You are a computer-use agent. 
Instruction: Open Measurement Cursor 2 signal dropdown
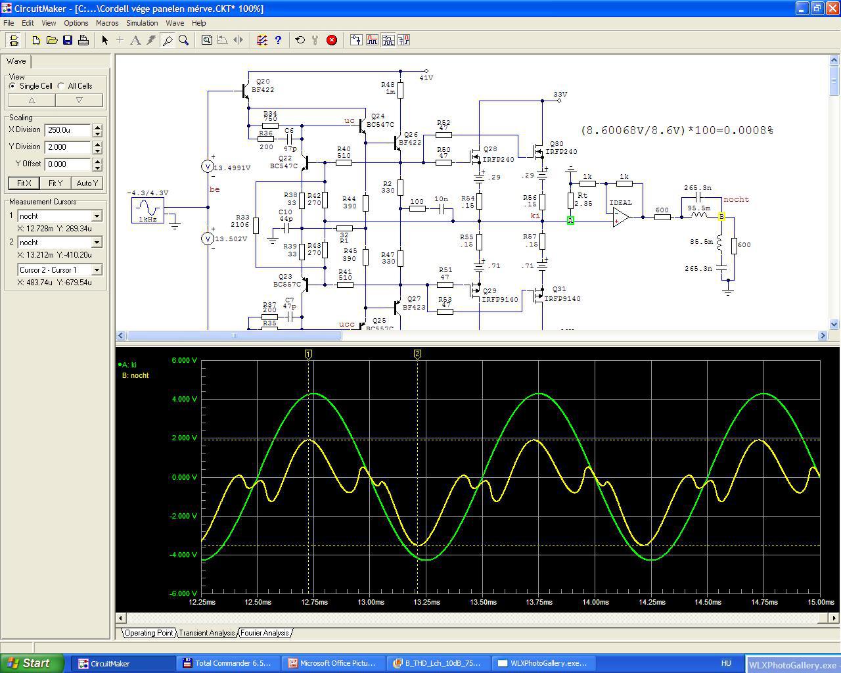(97, 243)
